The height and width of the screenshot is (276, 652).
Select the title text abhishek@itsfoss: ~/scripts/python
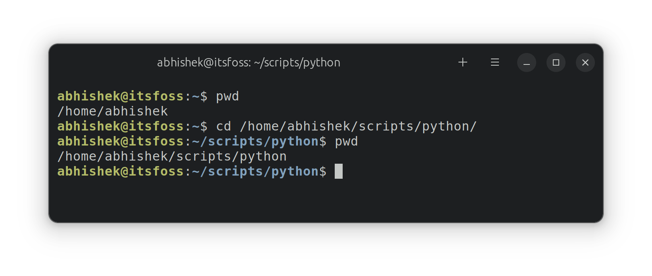(x=248, y=62)
